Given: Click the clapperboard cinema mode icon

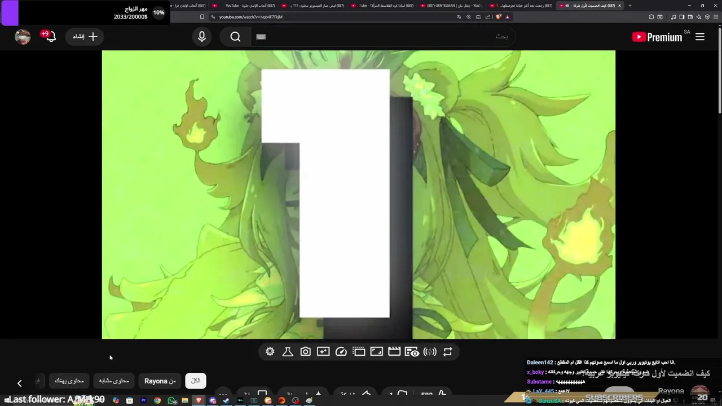Looking at the screenshot, I should (394, 352).
